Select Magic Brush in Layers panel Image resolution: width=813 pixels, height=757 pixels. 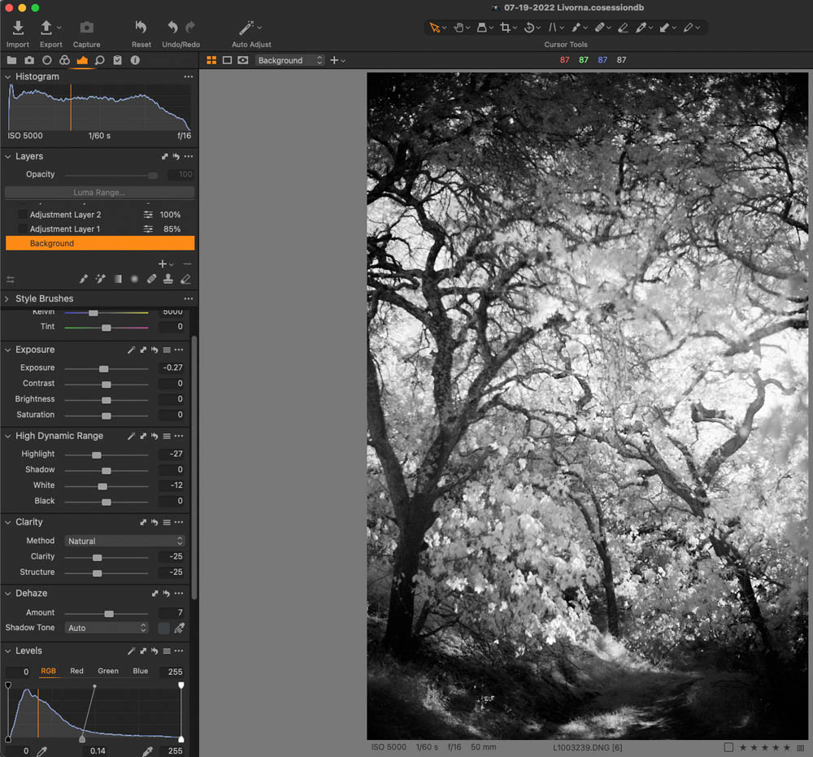[x=101, y=279]
